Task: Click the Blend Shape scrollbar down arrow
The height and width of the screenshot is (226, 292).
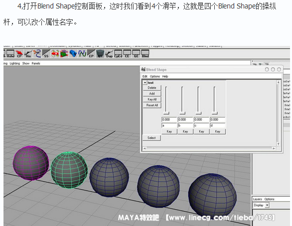Action: (278, 144)
